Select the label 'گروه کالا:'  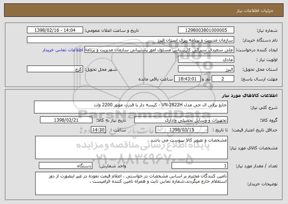click(269, 120)
